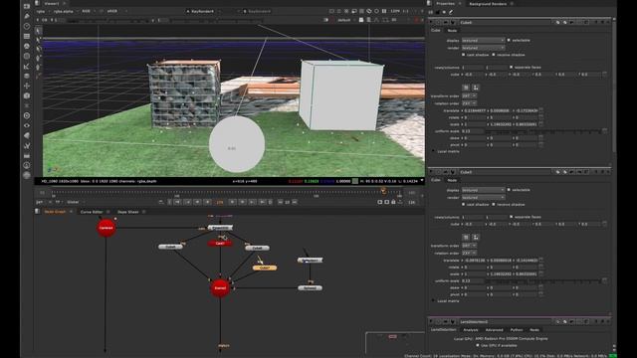Open the Color nodes toolbar menu
637x358 pixels.
pos(27,46)
